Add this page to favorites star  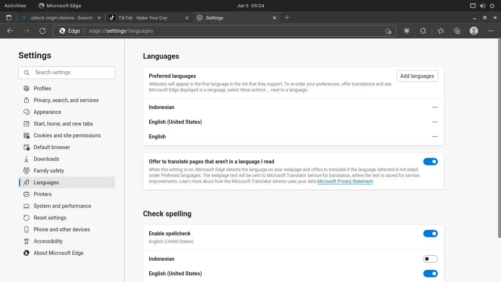coord(388,31)
